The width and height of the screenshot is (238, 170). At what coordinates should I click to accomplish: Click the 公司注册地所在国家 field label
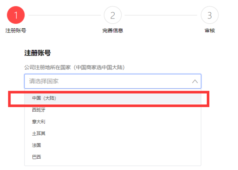point(48,67)
